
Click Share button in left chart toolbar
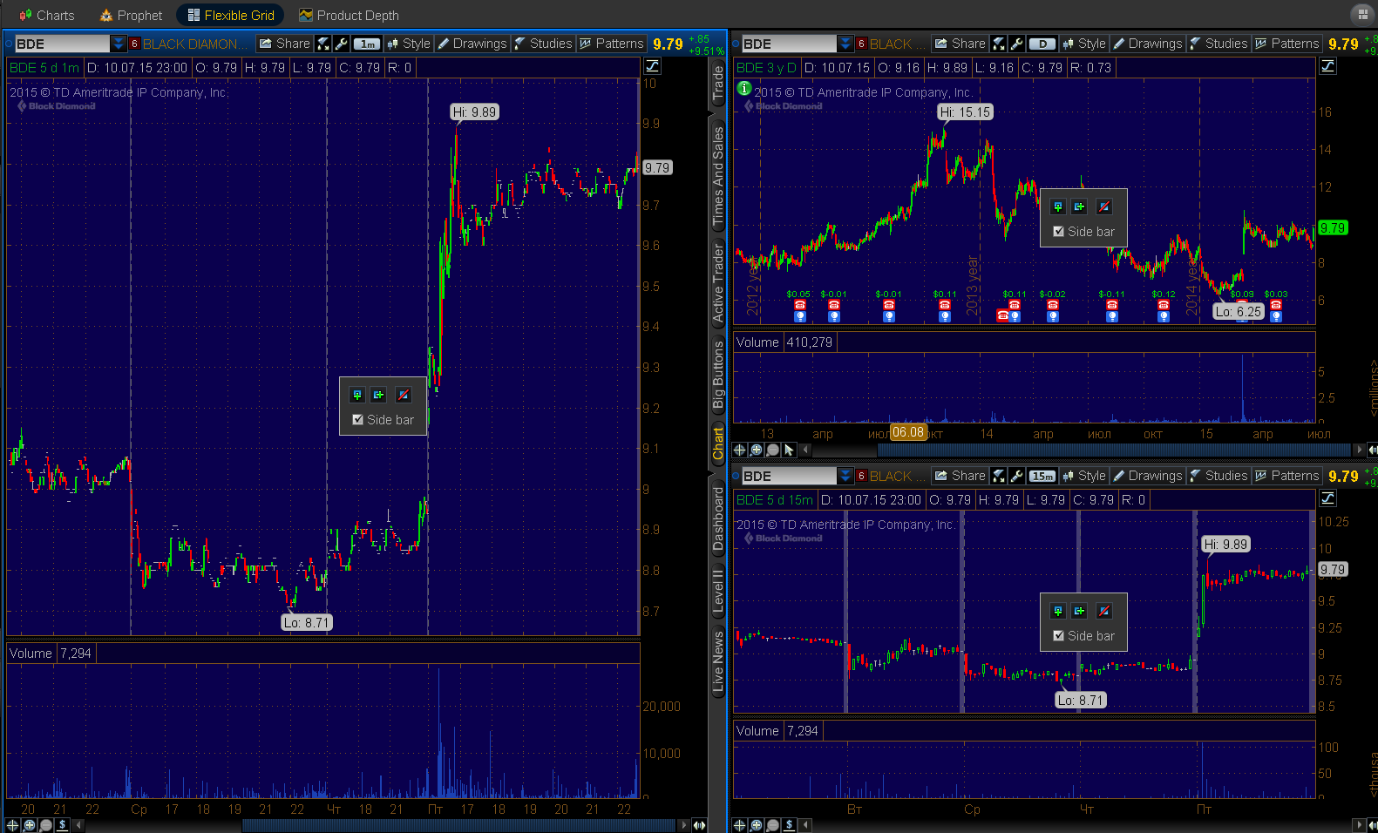tap(284, 44)
